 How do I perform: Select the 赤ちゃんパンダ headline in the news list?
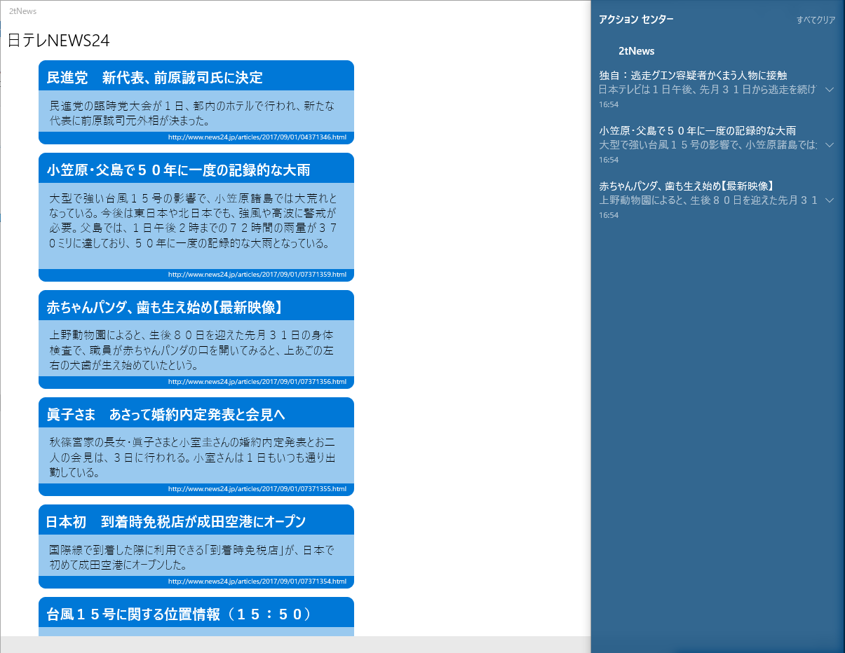tap(165, 308)
